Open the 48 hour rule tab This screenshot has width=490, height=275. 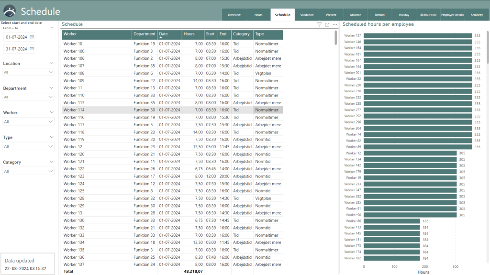pyautogui.click(x=428, y=15)
